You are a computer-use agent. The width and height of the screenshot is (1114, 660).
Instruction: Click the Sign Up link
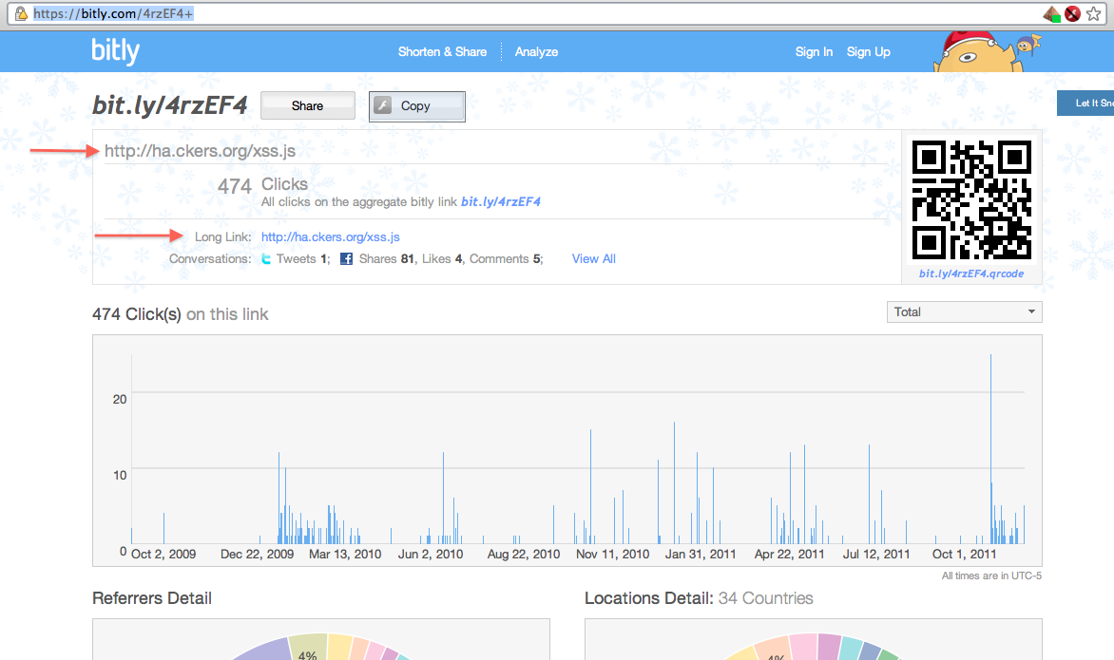pyautogui.click(x=868, y=52)
